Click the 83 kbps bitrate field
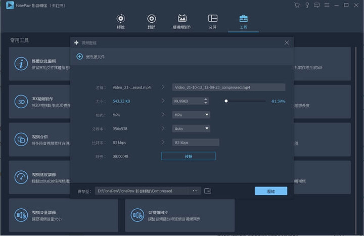Image resolution: width=364 pixels, height=236 pixels. point(196,142)
